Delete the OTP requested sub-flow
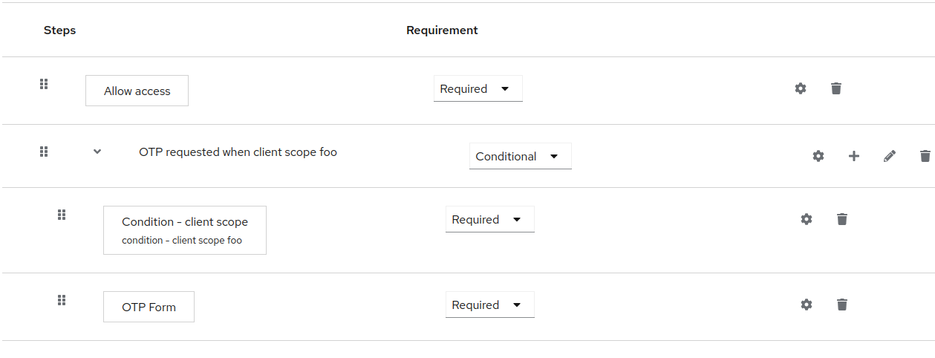935x358 pixels. [x=925, y=156]
